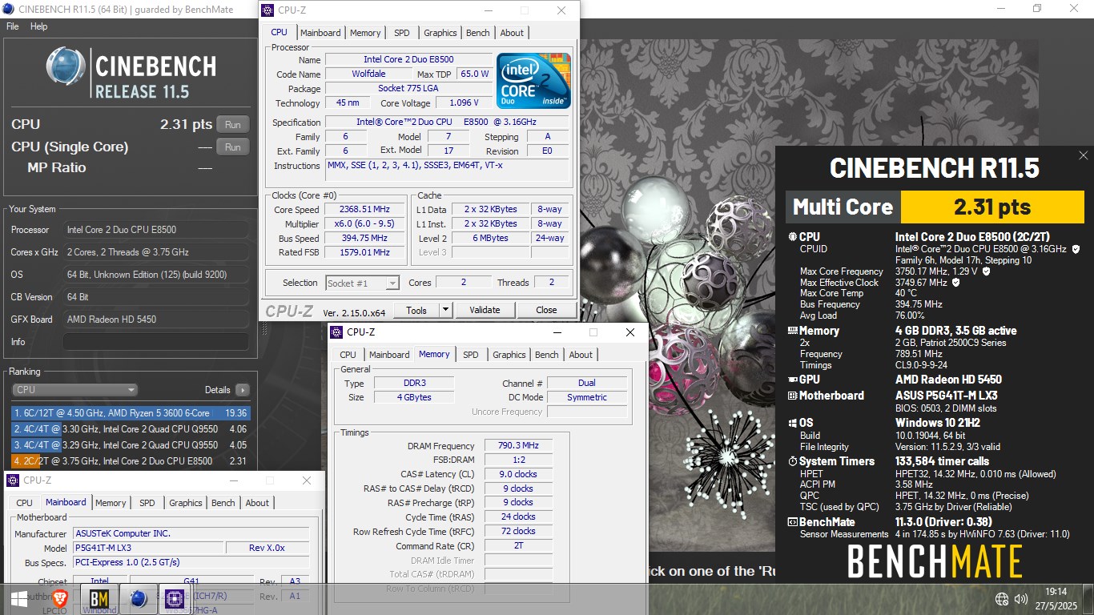Click the Motherboard section icon in BenchMate overlay
Screen dimensions: 1094x615
(x=793, y=396)
